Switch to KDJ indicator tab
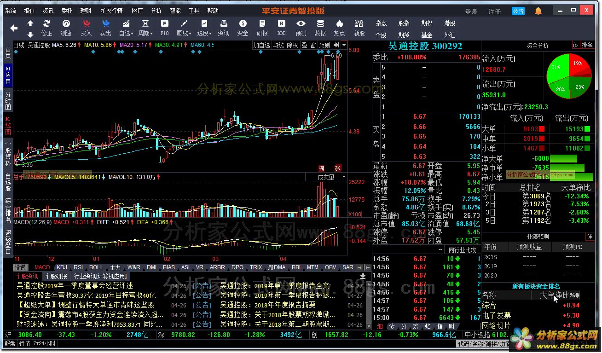The height and width of the screenshot is (353, 602). tap(62, 267)
